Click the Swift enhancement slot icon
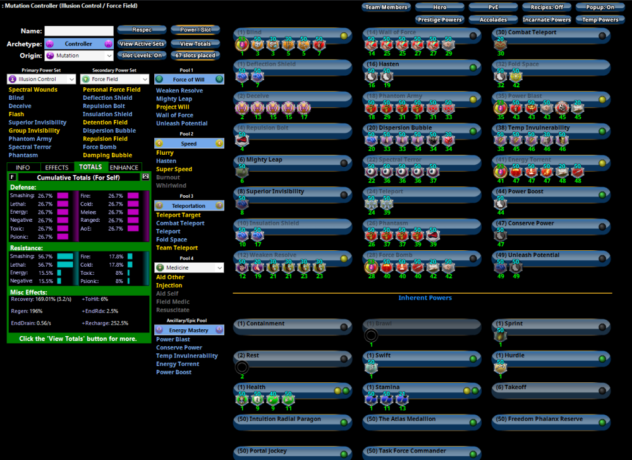This screenshot has width=632, height=460. (x=371, y=368)
